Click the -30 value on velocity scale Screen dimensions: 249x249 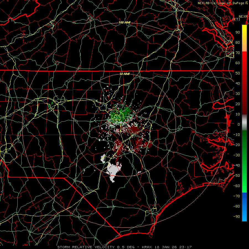click(x=237, y=155)
